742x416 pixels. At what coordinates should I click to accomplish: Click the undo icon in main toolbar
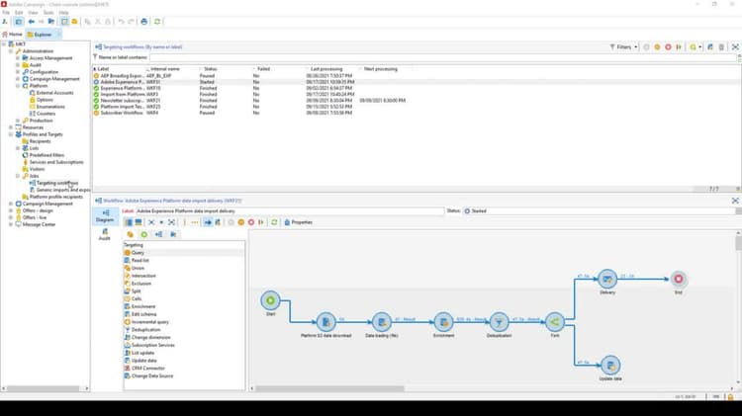point(121,22)
